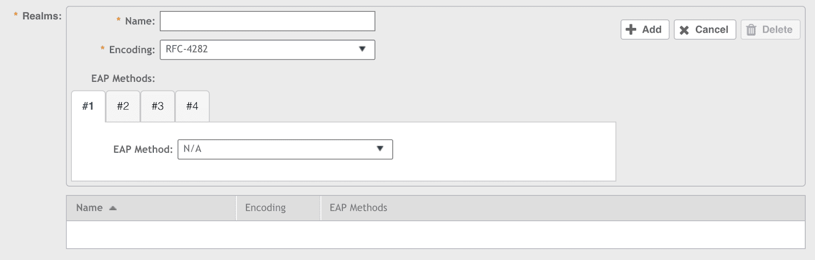Click the plus icon on Add button
Viewport: 815px width, 260px height.
631,30
